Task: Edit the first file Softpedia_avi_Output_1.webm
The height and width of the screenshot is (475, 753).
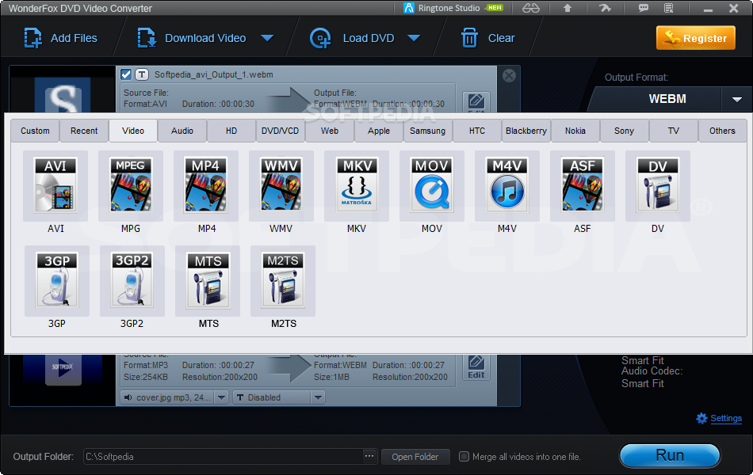Action: 476,102
